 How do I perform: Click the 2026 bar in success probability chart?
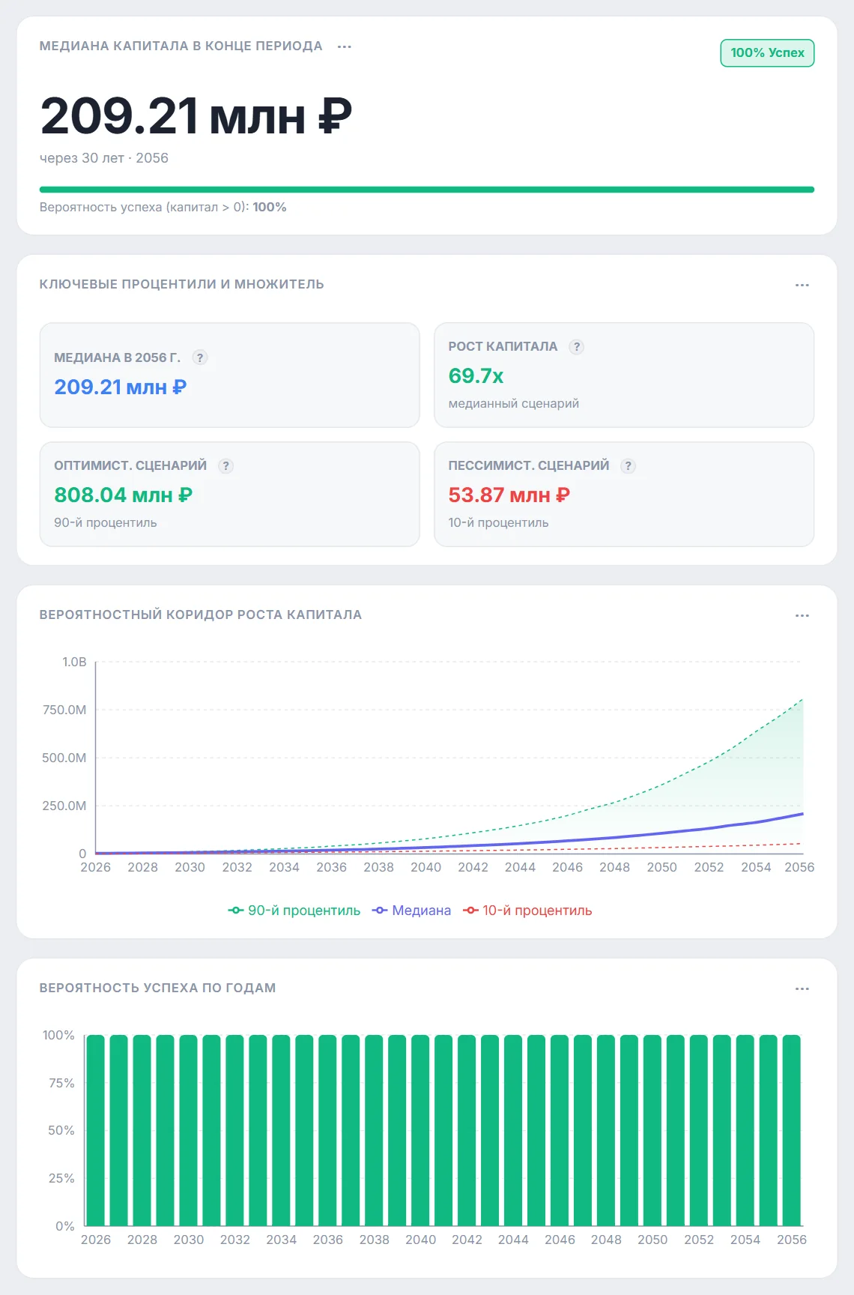[x=96, y=1130]
